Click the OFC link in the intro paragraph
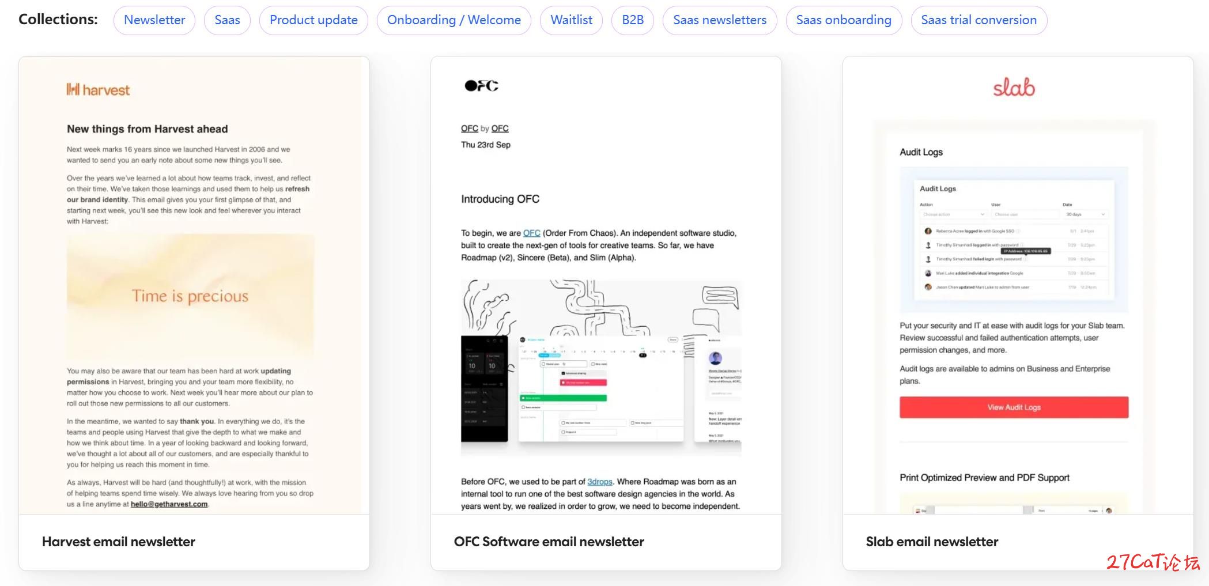This screenshot has height=586, width=1209. 531,233
